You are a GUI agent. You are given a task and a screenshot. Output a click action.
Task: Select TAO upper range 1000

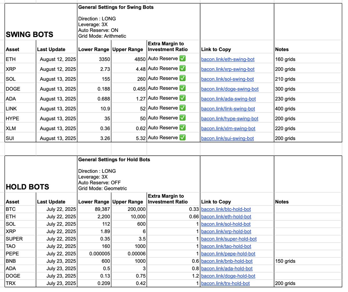point(129,246)
